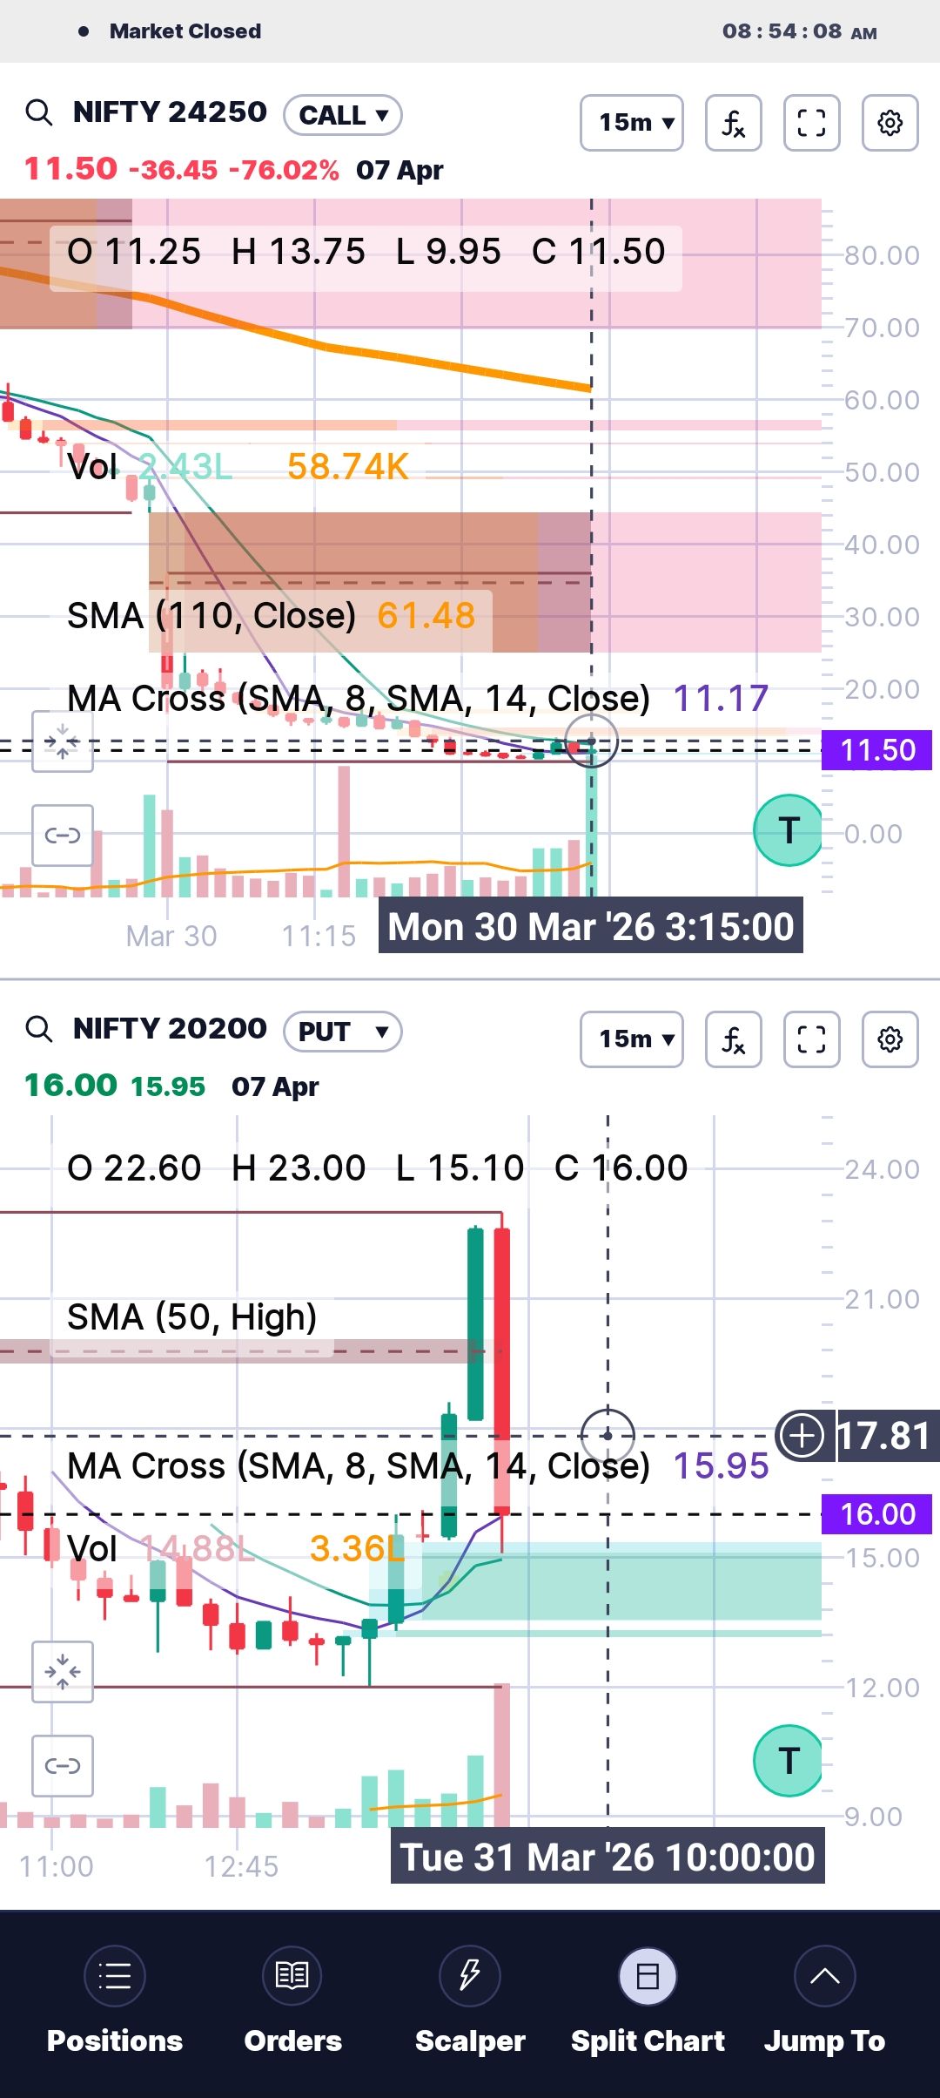Open settings gear for NIFTY 24250 chart
Viewport: 940px width, 2098px height.
(890, 123)
